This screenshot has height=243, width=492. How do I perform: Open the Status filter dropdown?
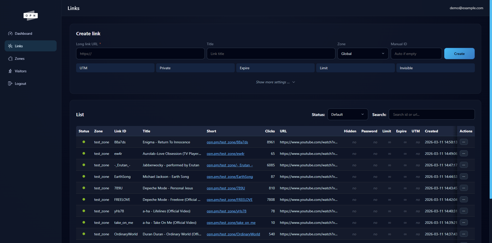tap(347, 114)
